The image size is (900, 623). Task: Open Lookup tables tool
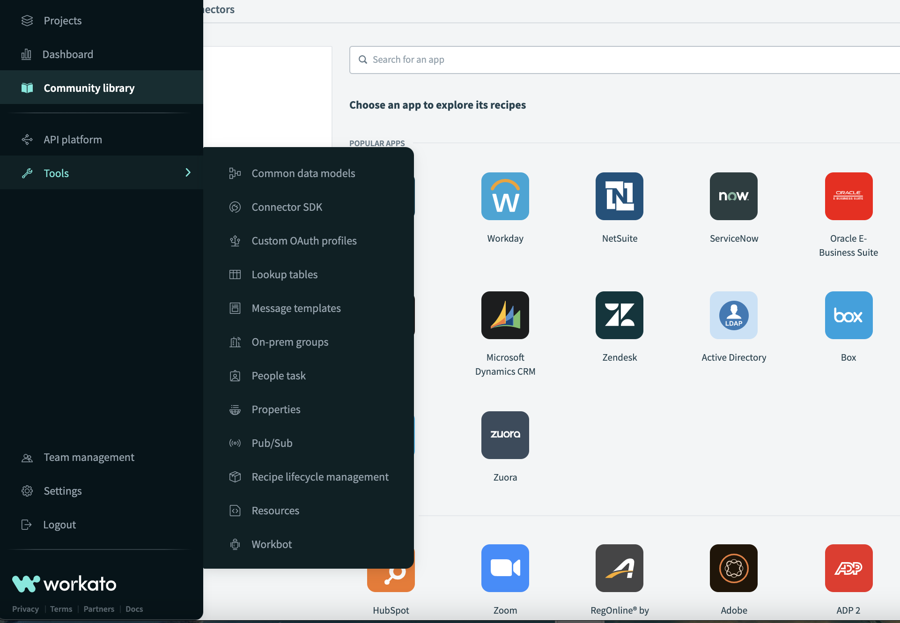(x=284, y=274)
